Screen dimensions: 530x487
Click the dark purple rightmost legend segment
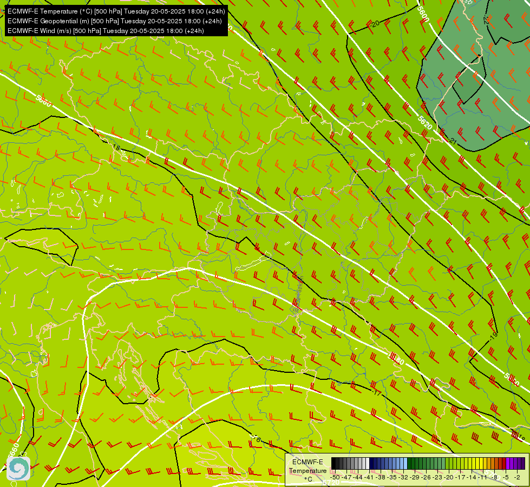point(523,463)
